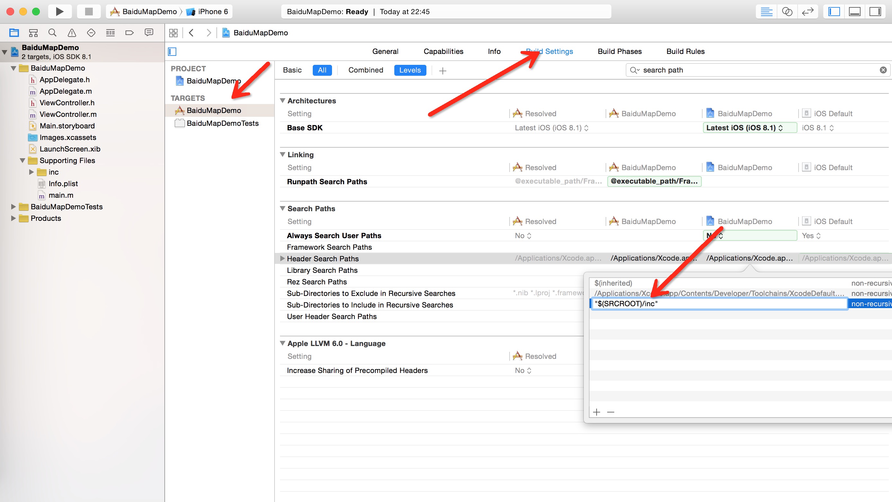The image size is (892, 502).
Task: Edit the "$(SRCROOT)/inc" path field
Action: coord(720,304)
